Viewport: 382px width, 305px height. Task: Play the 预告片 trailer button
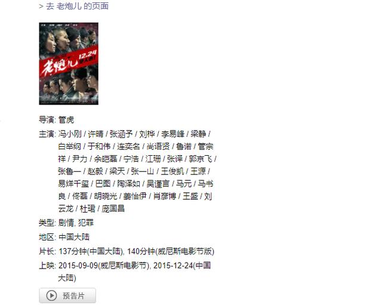tap(67, 295)
